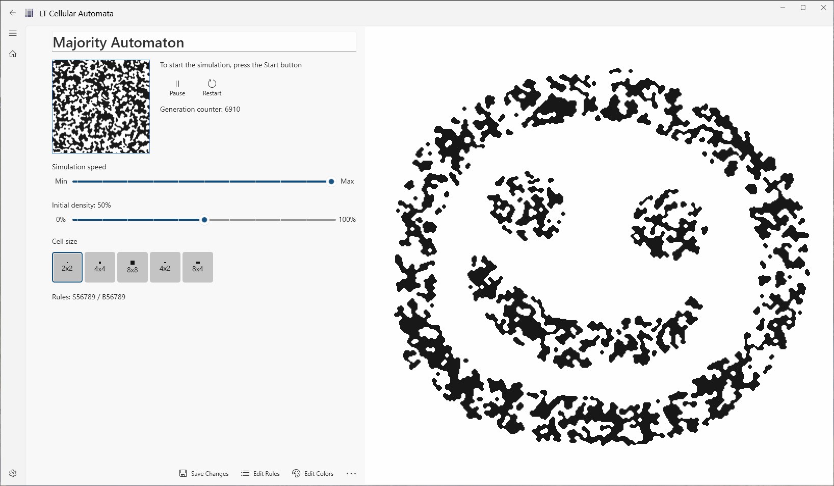This screenshot has height=486, width=834.
Task: Click the Rules: S56789 / B56789 text
Action: pyautogui.click(x=89, y=297)
